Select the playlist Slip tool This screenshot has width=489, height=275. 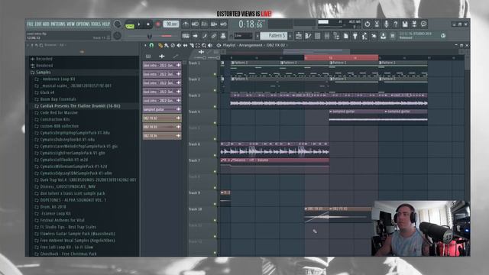coord(185,46)
